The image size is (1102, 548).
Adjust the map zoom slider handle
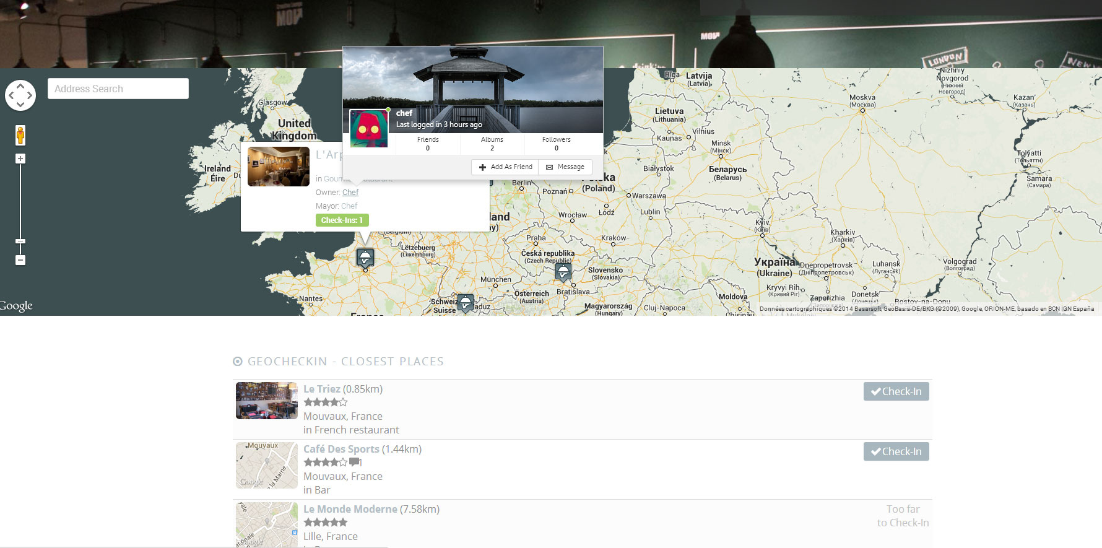20,241
